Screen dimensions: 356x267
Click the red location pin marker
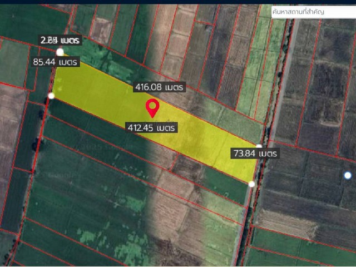click(x=152, y=107)
